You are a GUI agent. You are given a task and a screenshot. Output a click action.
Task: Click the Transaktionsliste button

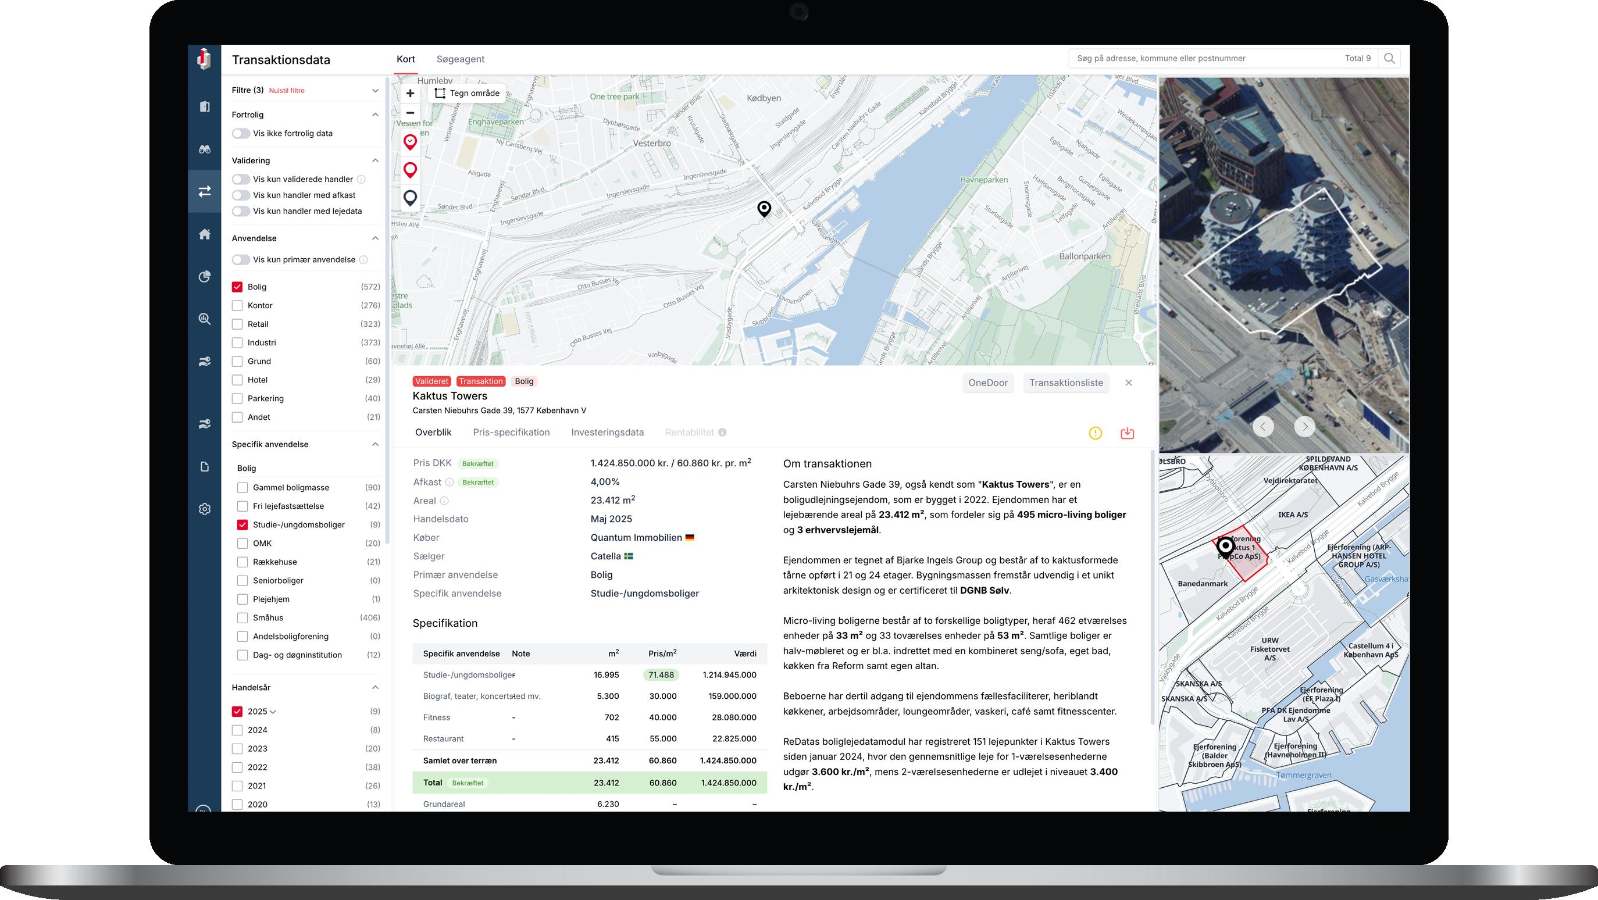coord(1066,383)
